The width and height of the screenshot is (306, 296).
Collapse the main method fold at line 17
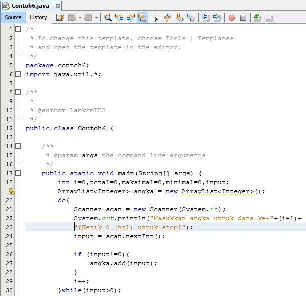click(18, 173)
